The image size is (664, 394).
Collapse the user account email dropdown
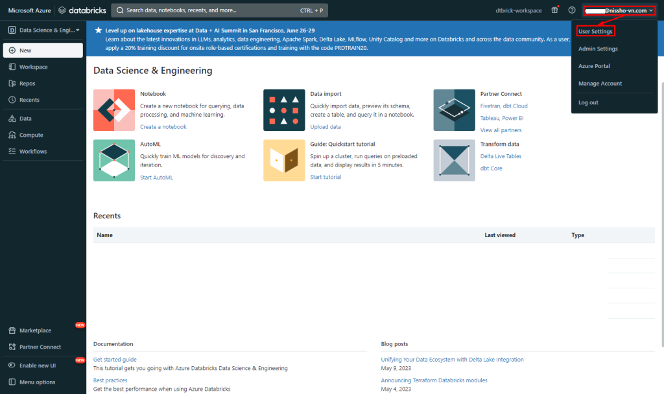click(620, 10)
